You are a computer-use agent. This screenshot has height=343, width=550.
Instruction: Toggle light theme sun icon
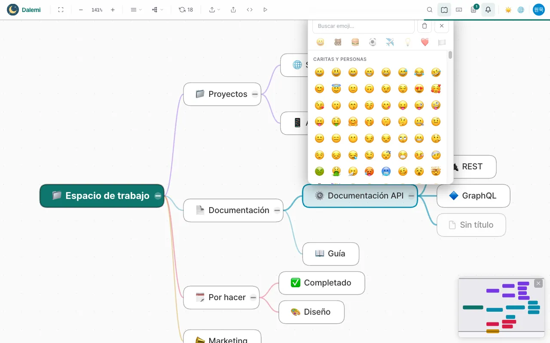click(508, 9)
